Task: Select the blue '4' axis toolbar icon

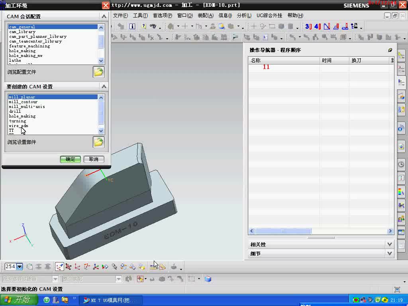Action: [x=318, y=26]
